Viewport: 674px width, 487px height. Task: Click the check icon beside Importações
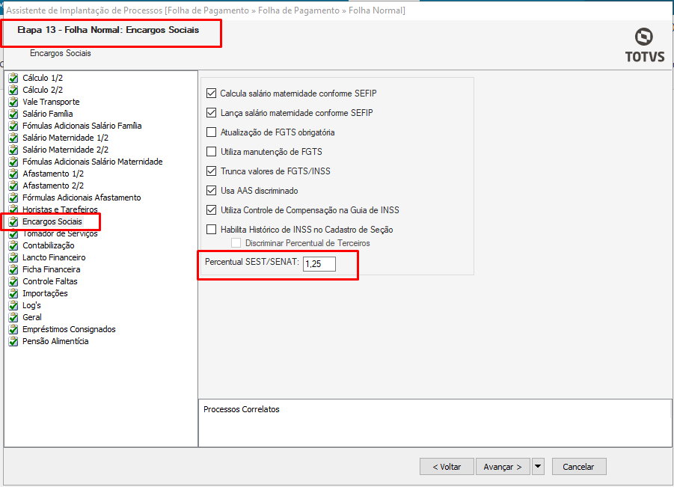point(13,293)
